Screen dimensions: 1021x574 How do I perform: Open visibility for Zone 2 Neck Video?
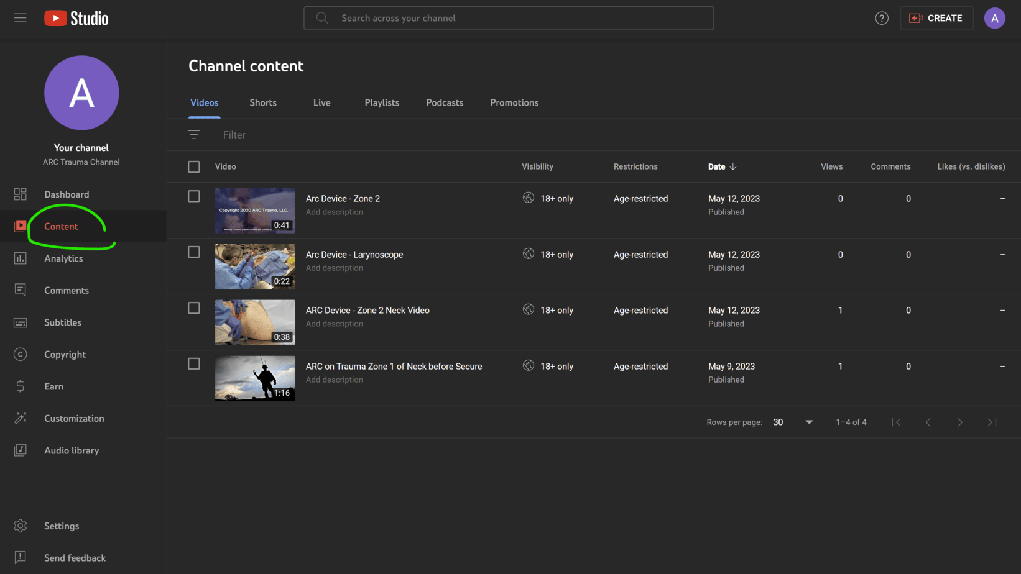coord(548,311)
